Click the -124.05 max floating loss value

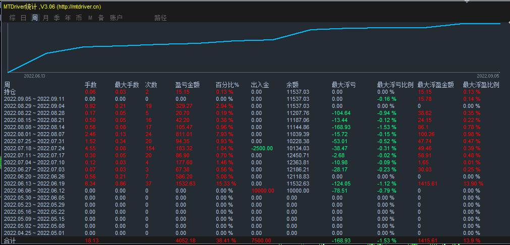(341, 183)
